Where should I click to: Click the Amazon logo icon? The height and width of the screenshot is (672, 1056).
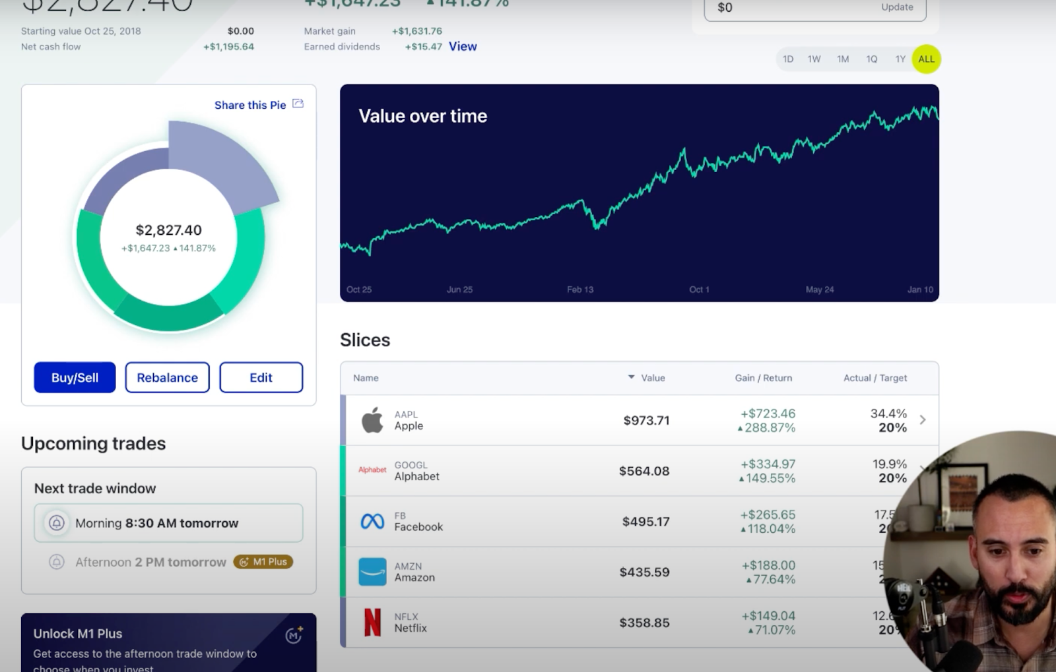coord(372,572)
